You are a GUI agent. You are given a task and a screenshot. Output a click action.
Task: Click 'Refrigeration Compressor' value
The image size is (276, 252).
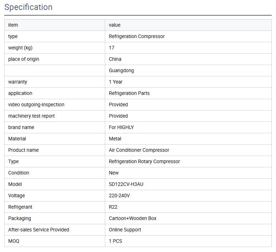[137, 36]
